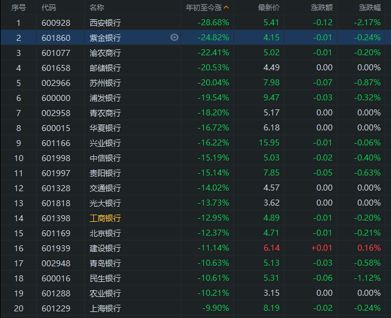391x318 pixels.
Task: Click the sort arrow beside 年初至今涨
Action: tap(226, 7)
